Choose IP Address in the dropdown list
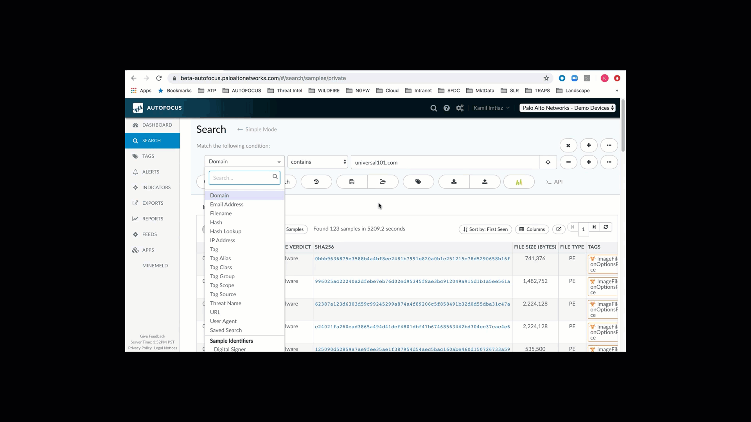 click(x=244, y=240)
